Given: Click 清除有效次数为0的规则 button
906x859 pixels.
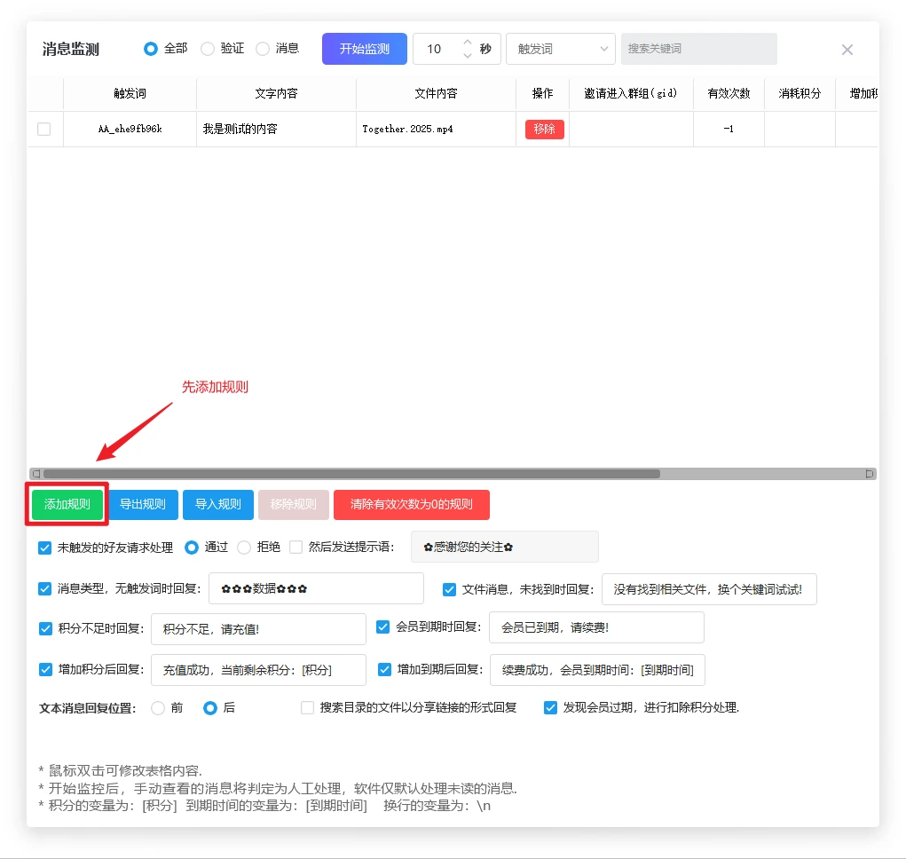Looking at the screenshot, I should point(411,504).
